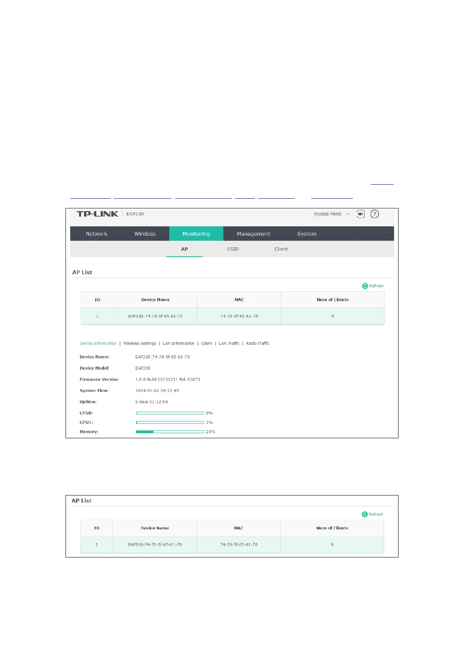Image resolution: width=464 pixels, height=656 pixels.
Task: Go to the Management tab
Action: click(253, 234)
